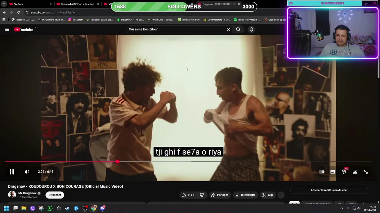Open the Mr Draganov channel name link
The image size is (380, 213).
coord(27,193)
